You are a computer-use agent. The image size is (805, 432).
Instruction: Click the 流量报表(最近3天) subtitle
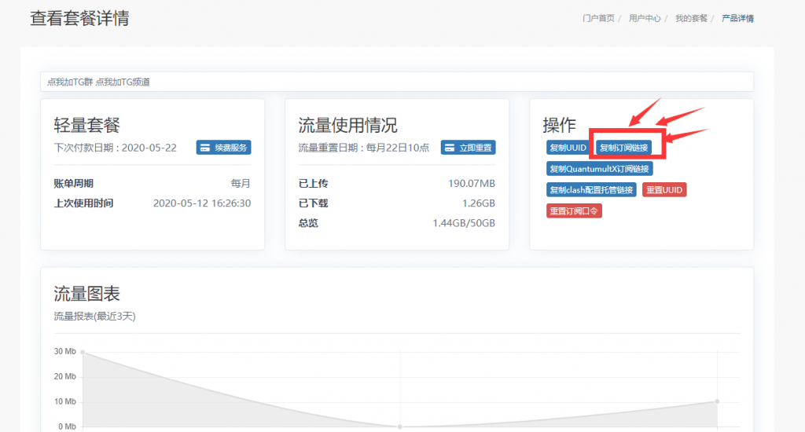point(94,317)
